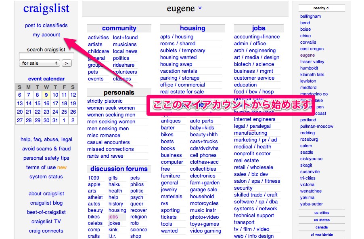The width and height of the screenshot is (364, 239).
Task: Open 'personal safety tips' link
Action: point(46,158)
